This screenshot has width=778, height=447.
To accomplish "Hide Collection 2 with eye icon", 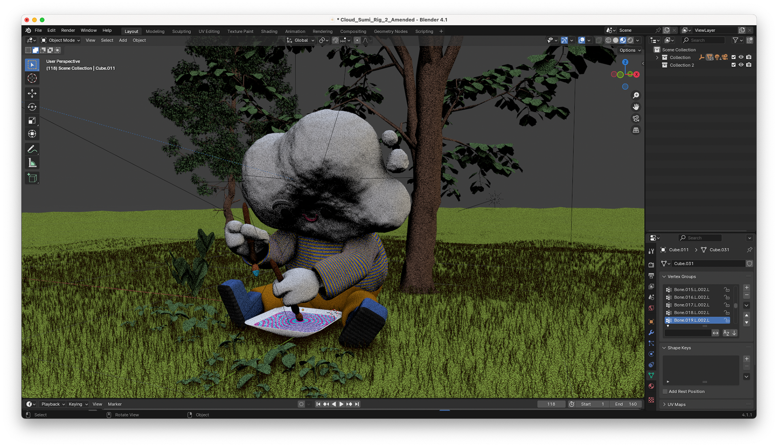I will point(741,65).
